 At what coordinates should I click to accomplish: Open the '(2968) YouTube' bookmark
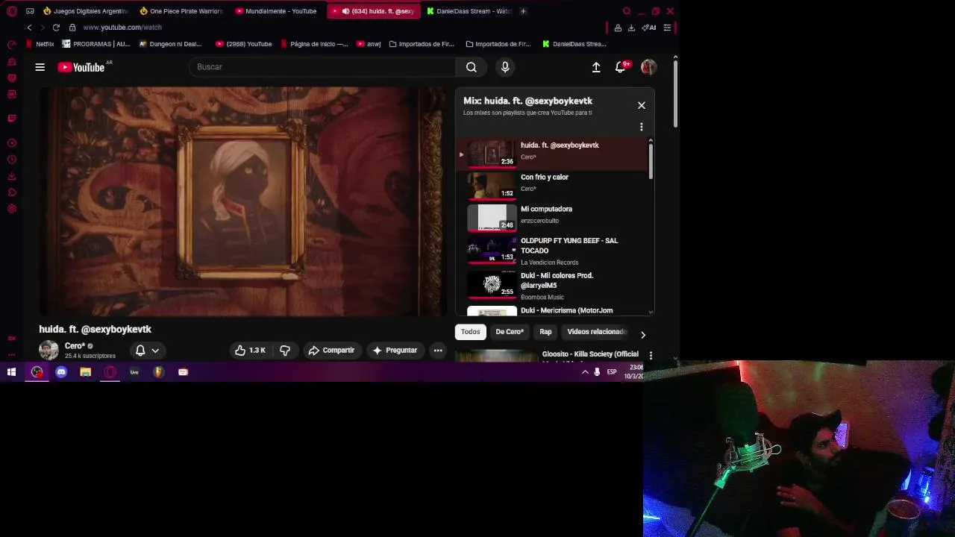pyautogui.click(x=244, y=44)
